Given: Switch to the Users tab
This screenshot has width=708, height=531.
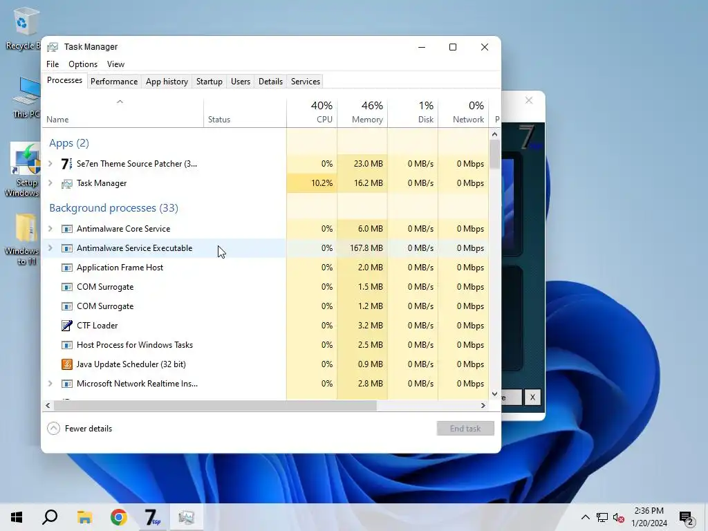Looking at the screenshot, I should tap(240, 82).
